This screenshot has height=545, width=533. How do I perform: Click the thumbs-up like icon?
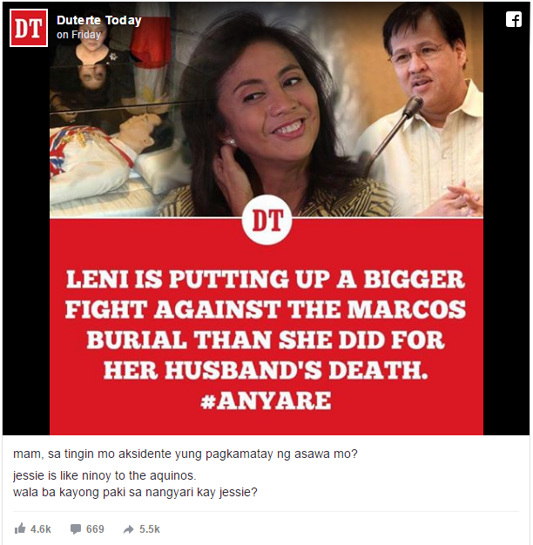pyautogui.click(x=20, y=529)
